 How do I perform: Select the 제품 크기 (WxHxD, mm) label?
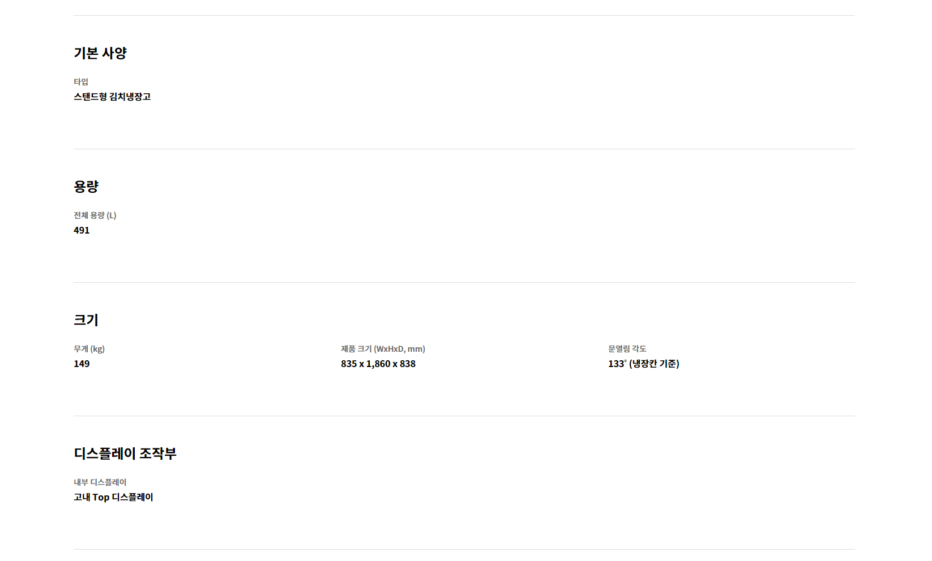(383, 349)
